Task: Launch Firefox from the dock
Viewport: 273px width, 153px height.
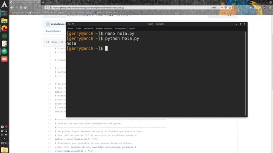Action: click(4, 28)
